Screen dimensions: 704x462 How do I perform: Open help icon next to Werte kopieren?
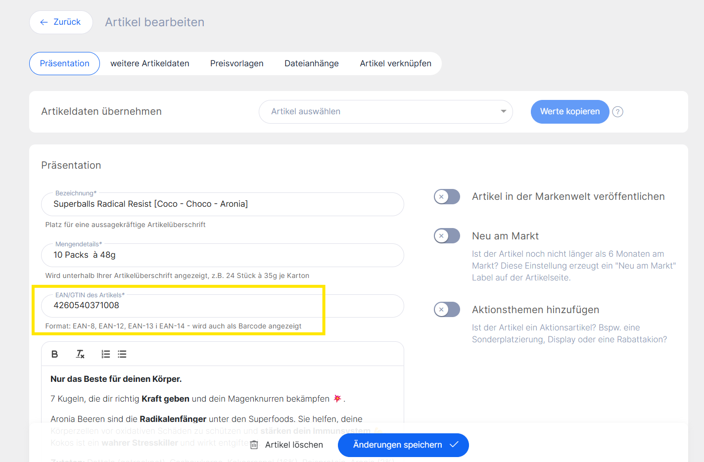coord(618,112)
